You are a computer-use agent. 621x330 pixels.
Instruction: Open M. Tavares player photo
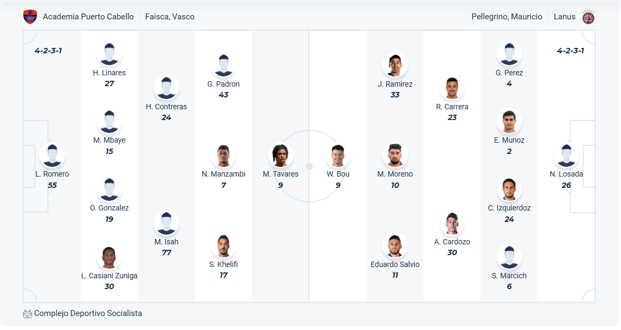click(280, 156)
